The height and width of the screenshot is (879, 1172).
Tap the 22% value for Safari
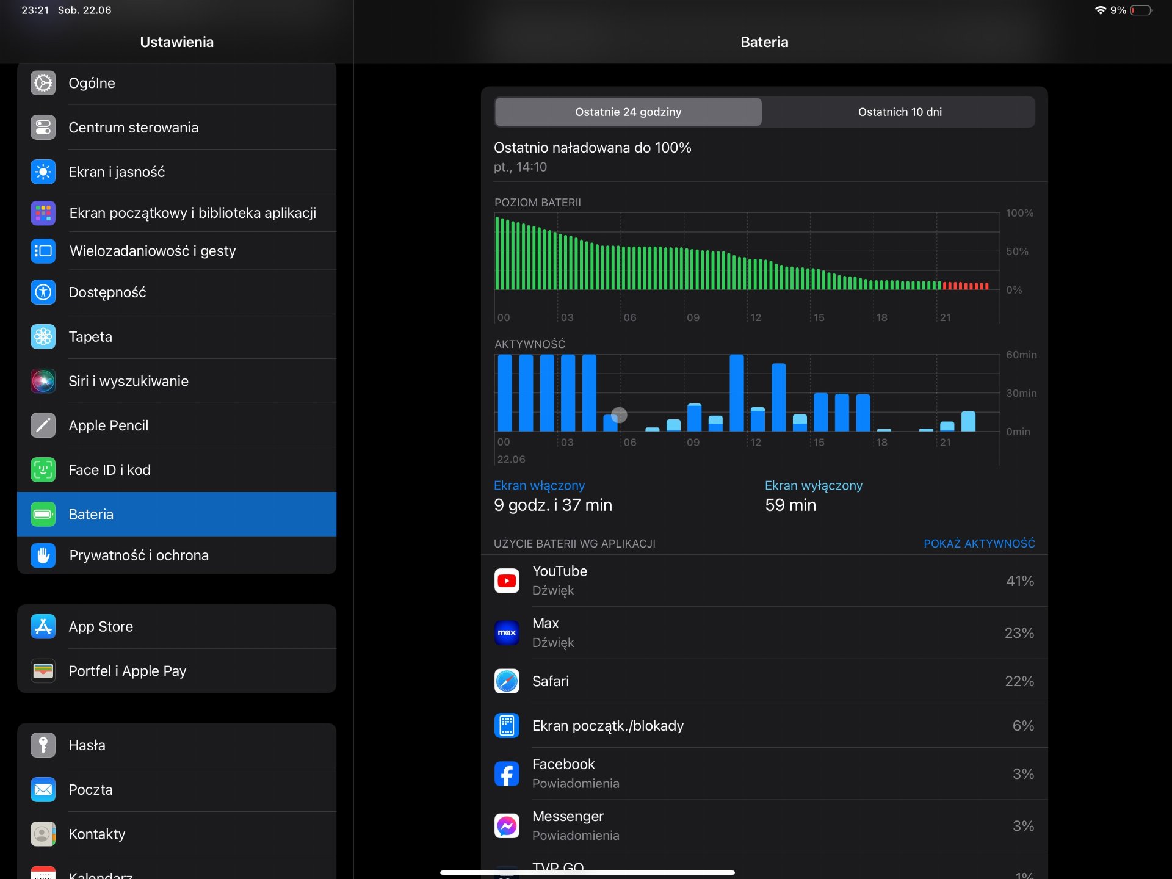coord(1019,681)
